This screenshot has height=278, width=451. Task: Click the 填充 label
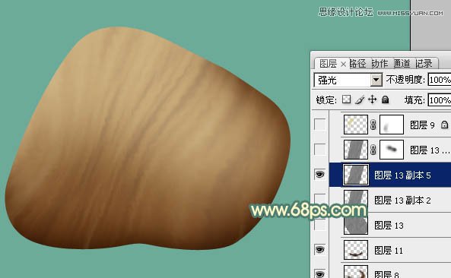coord(414,100)
